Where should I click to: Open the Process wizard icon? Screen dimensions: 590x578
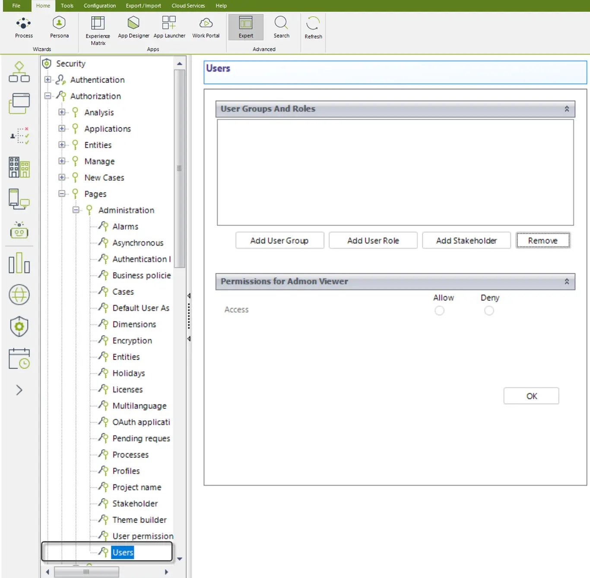[24, 28]
